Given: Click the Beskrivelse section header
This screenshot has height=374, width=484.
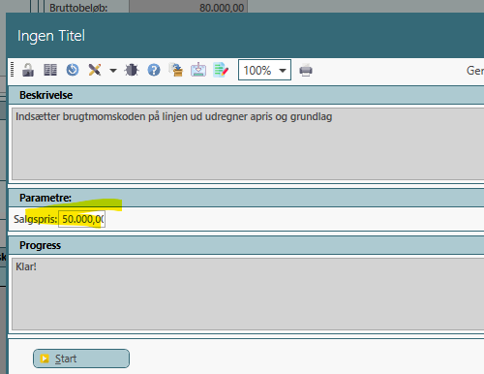Looking at the screenshot, I should (246, 95).
